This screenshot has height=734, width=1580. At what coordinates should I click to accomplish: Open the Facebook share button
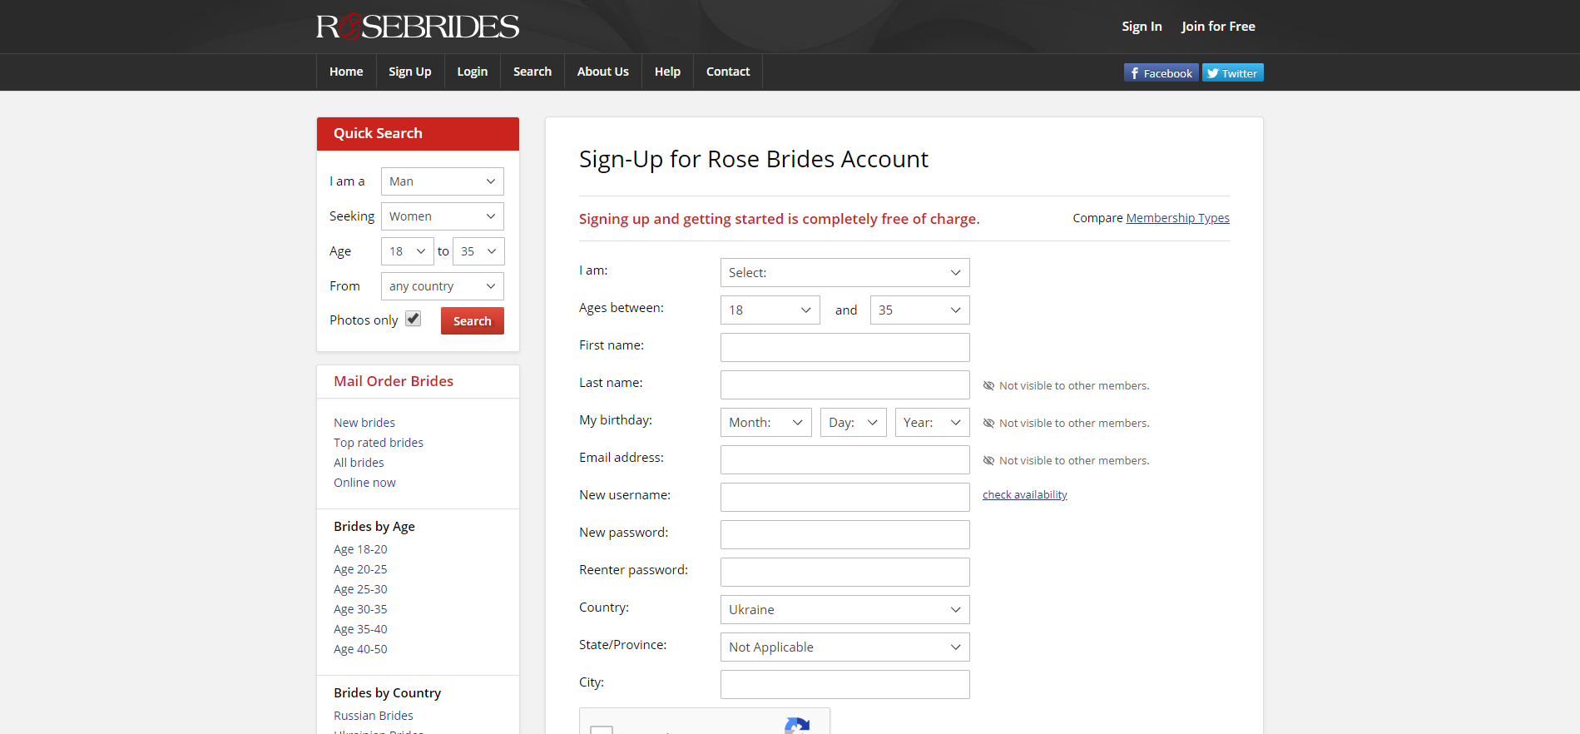tap(1161, 72)
